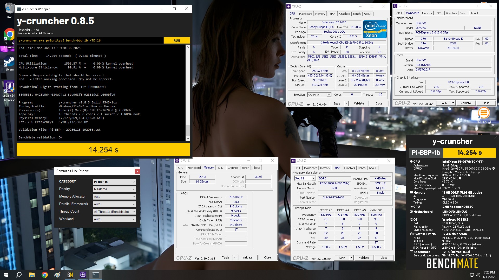Click Close in CPU-Z SPD window
The height and width of the screenshot is (280, 499).
tap(384, 258)
